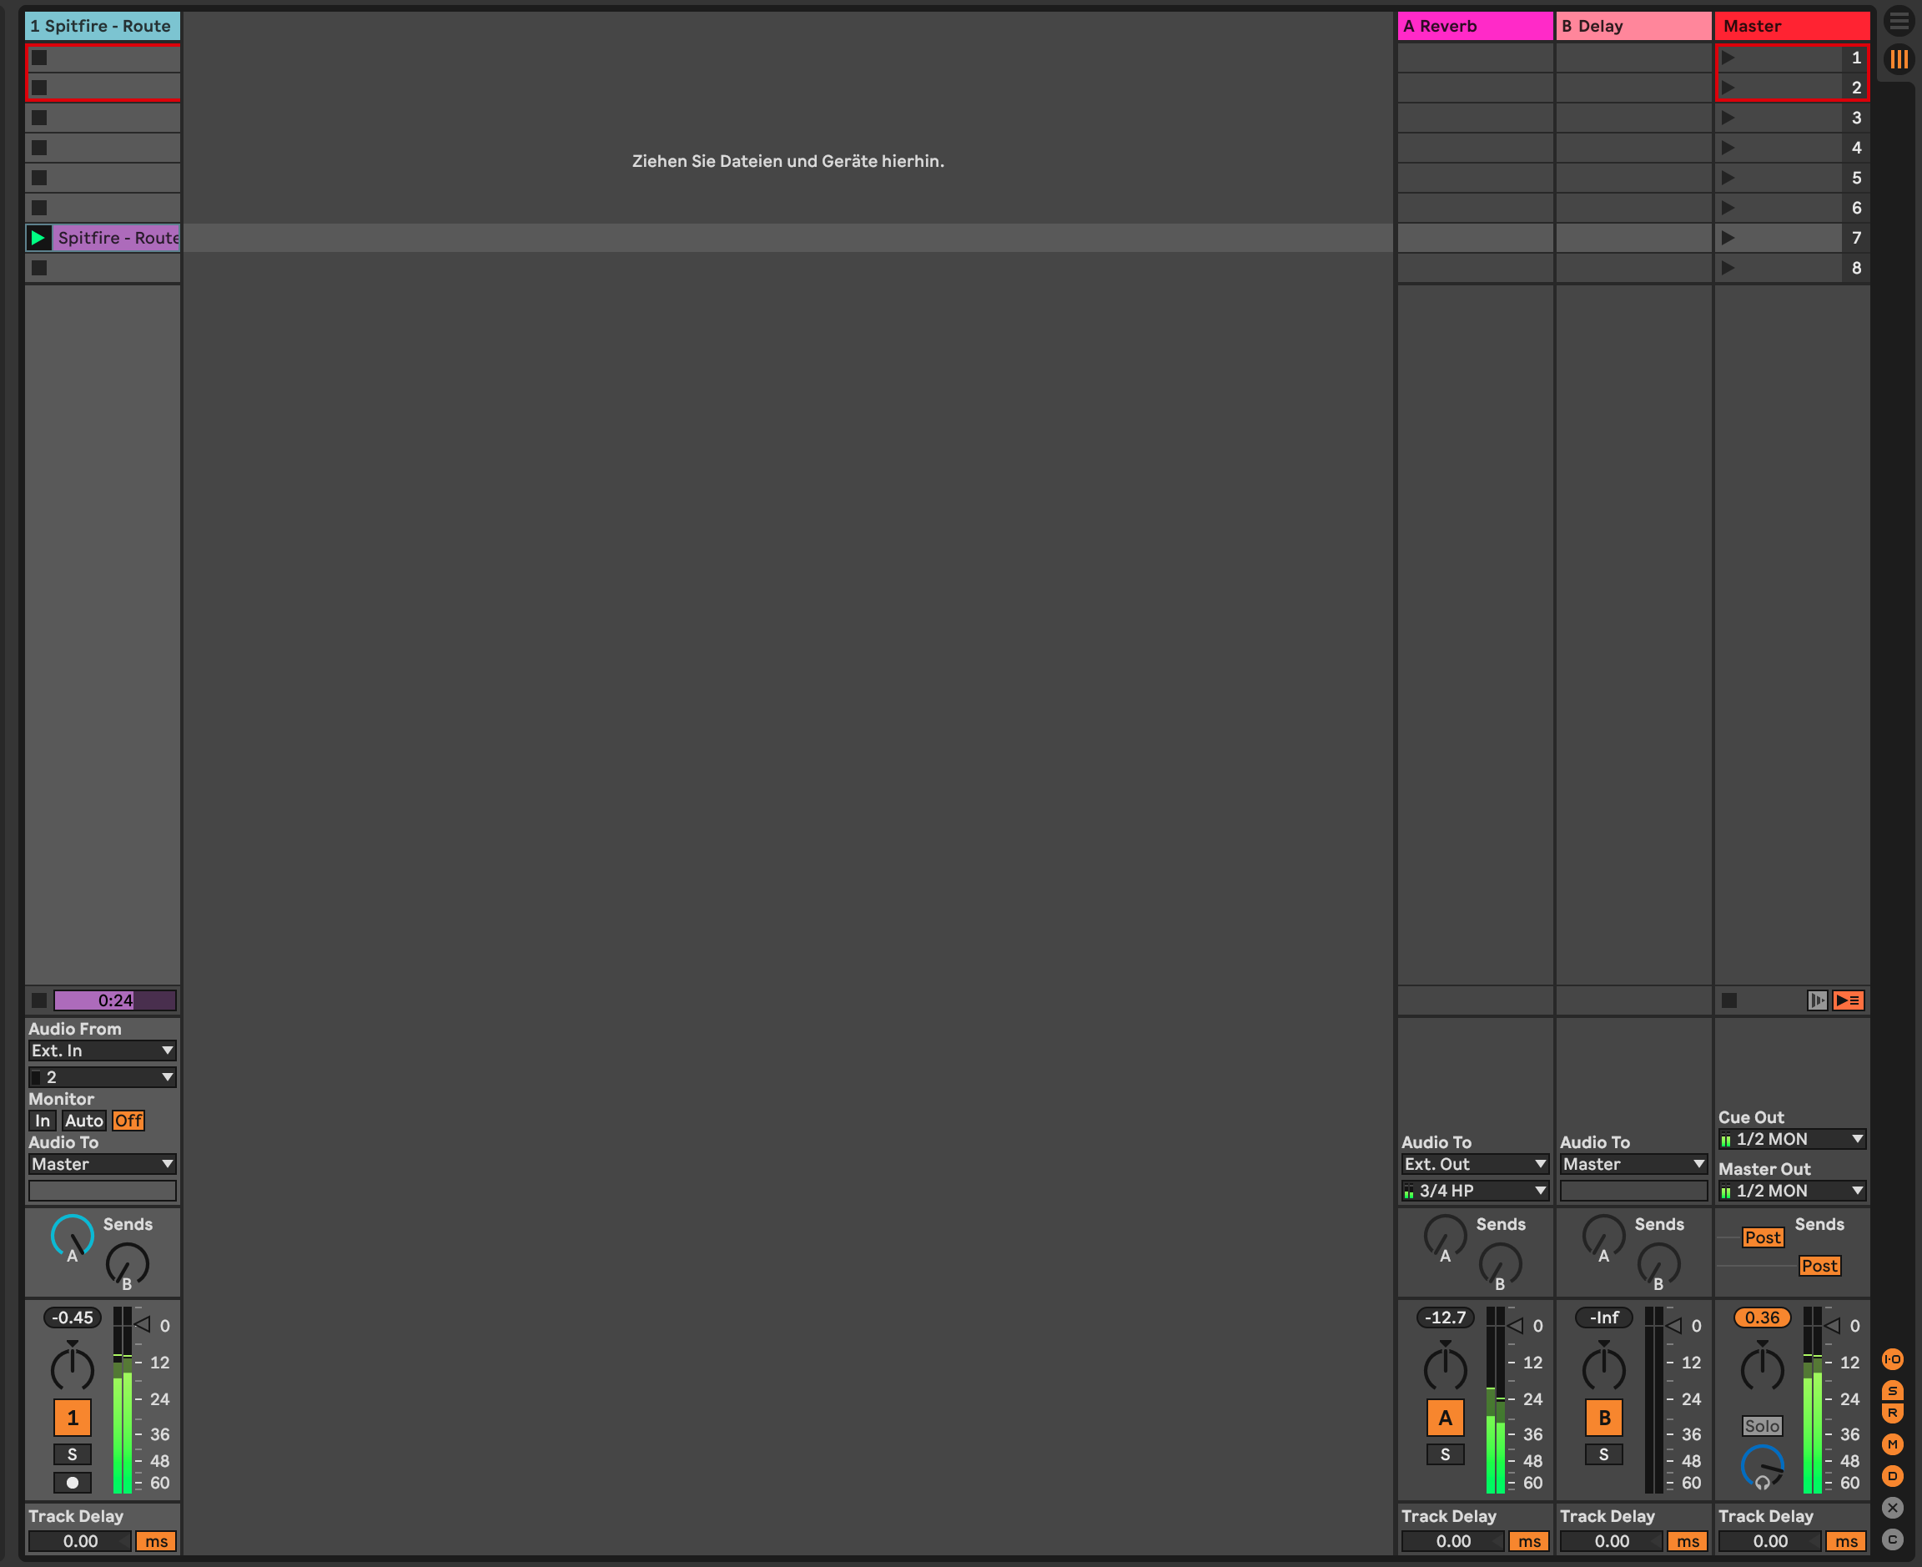
Task: Toggle In/Out section visibility button
Action: (x=1892, y=1359)
